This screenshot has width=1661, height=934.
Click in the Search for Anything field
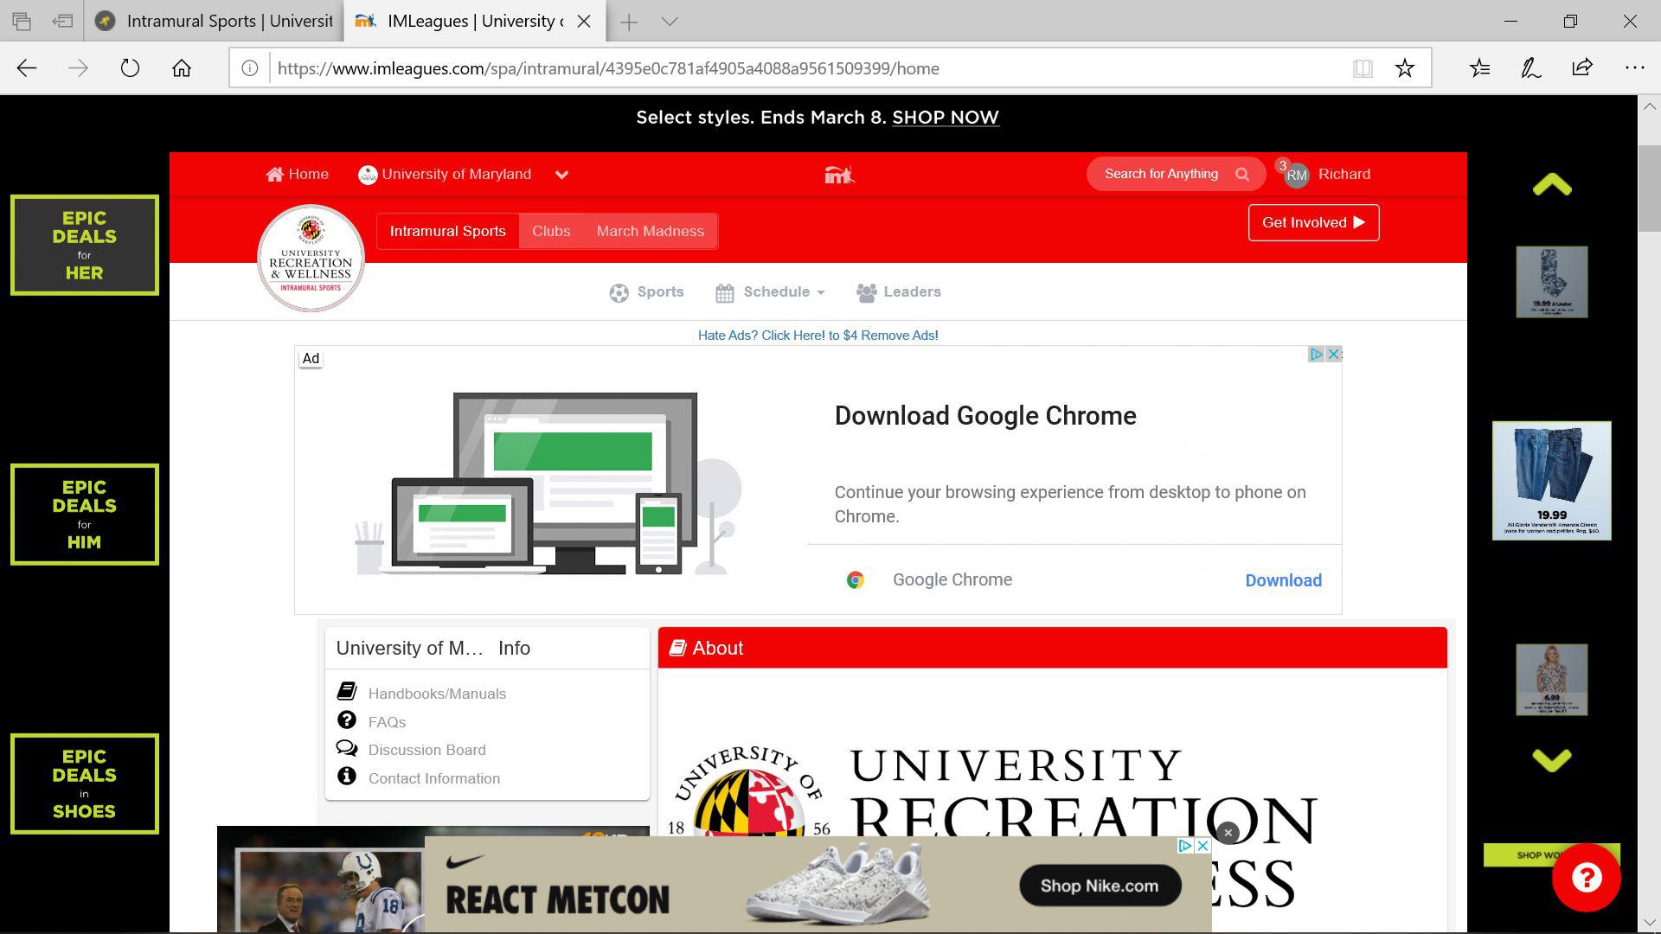[x=1160, y=174]
